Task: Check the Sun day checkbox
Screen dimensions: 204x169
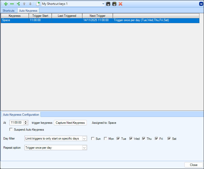Action: coord(93,139)
